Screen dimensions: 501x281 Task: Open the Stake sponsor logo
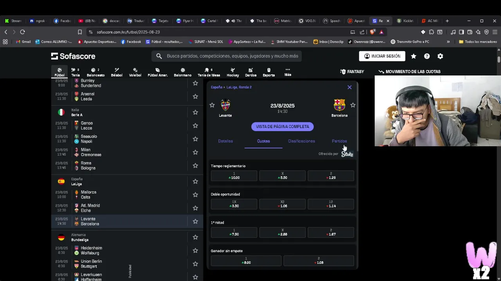pos(347,154)
